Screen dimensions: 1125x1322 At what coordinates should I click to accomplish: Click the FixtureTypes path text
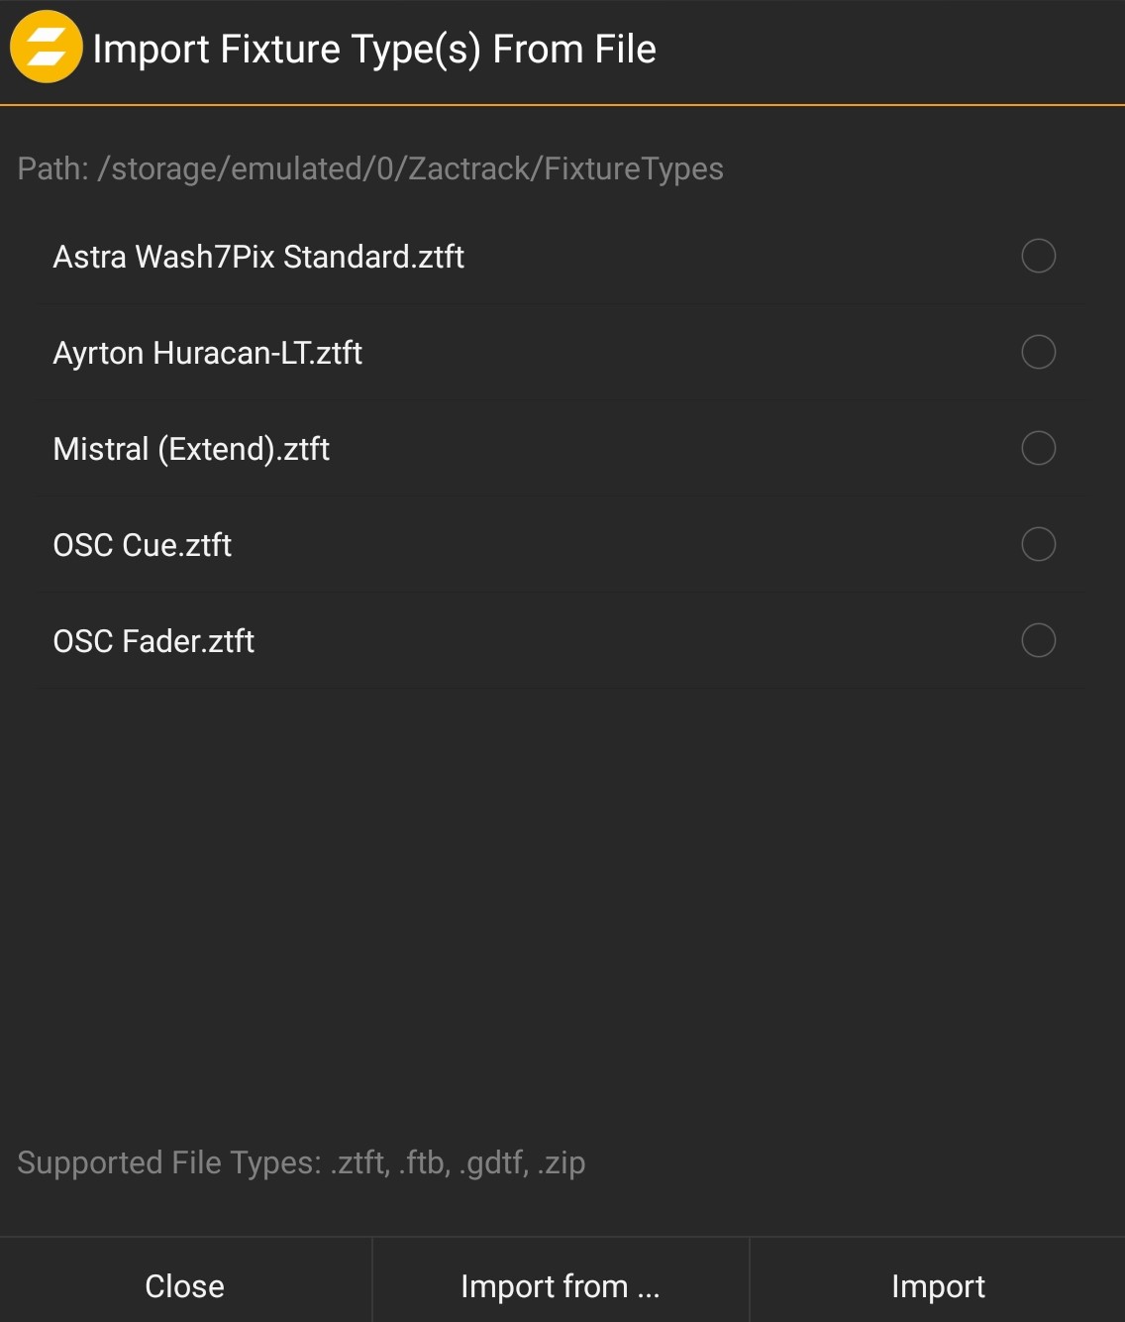point(369,168)
